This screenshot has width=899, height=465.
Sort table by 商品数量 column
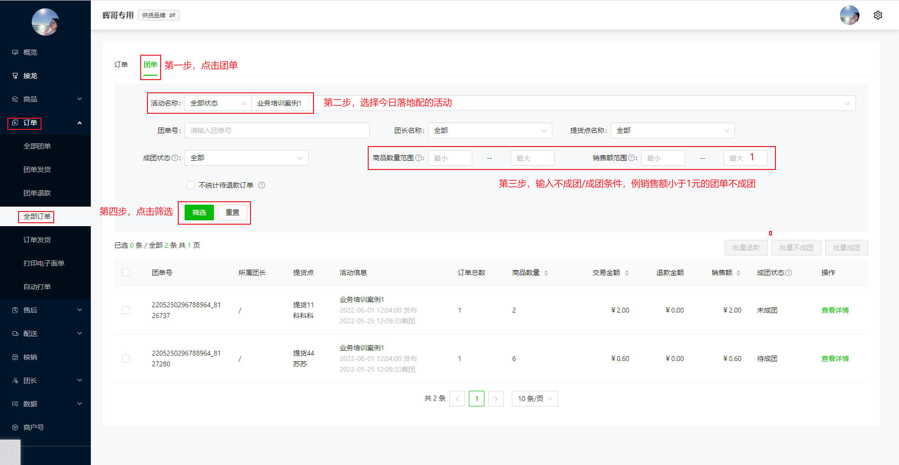pyautogui.click(x=546, y=273)
